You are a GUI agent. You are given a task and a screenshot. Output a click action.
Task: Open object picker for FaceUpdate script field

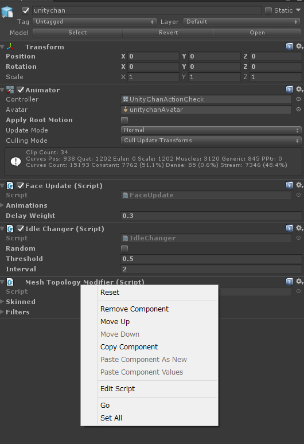[298, 195]
